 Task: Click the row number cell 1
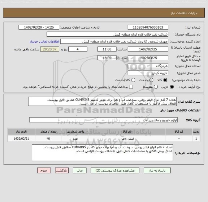[x=196, y=139]
